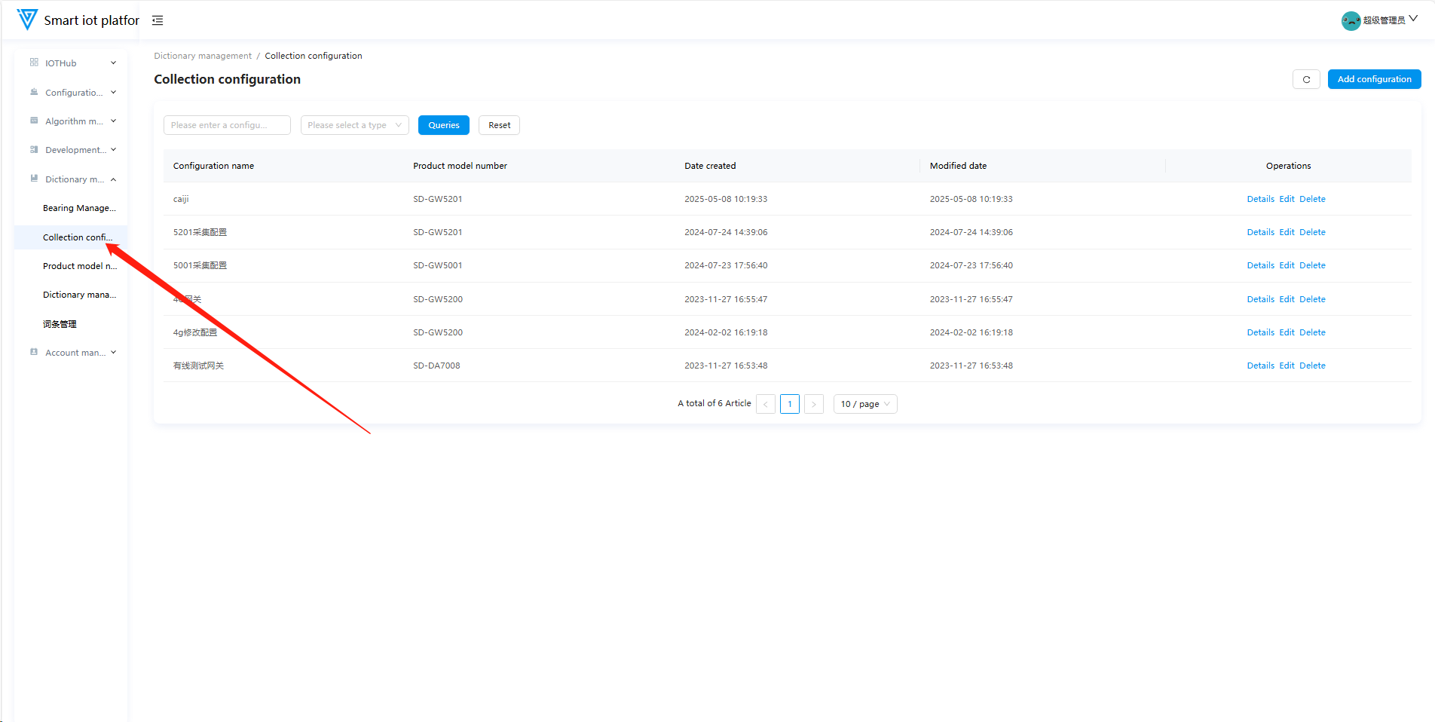Click the 2025-05-08 10:19:33 date created cell
Image resolution: width=1435 pixels, height=722 pixels.
pos(726,199)
